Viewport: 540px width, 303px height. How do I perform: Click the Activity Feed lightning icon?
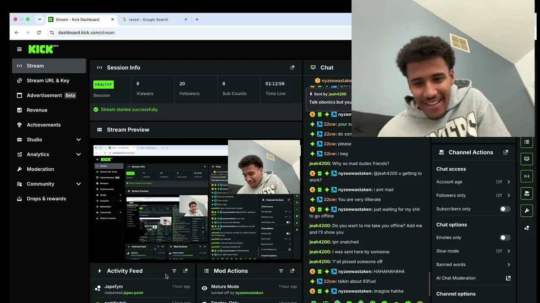[x=100, y=271]
